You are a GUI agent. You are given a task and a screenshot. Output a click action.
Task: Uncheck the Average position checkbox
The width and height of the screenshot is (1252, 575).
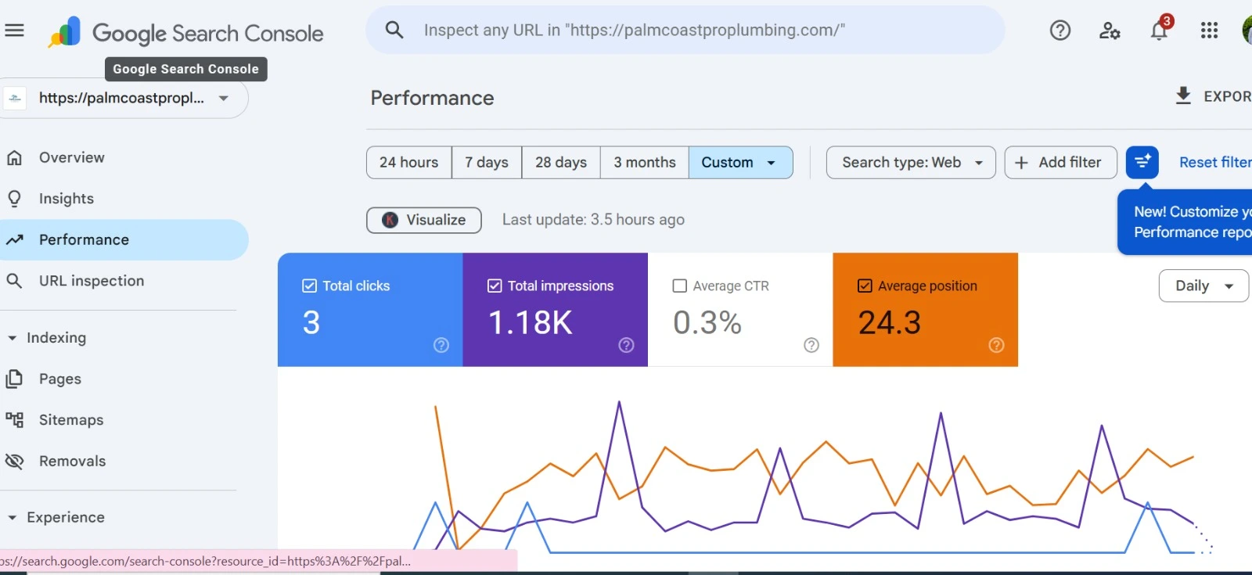click(865, 286)
